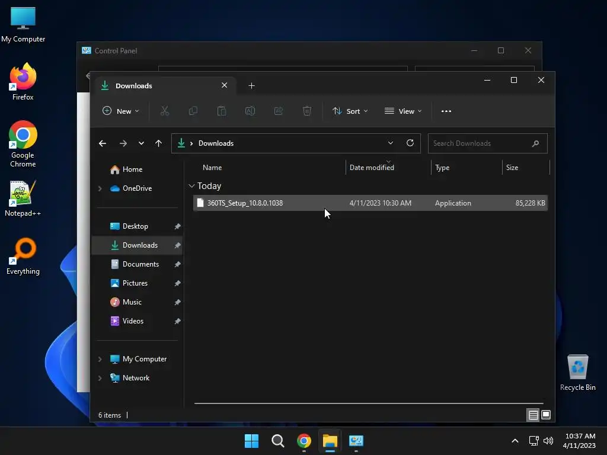Viewport: 607px width, 455px height.
Task: Click the Delete trash icon in toolbar
Action: [x=307, y=111]
